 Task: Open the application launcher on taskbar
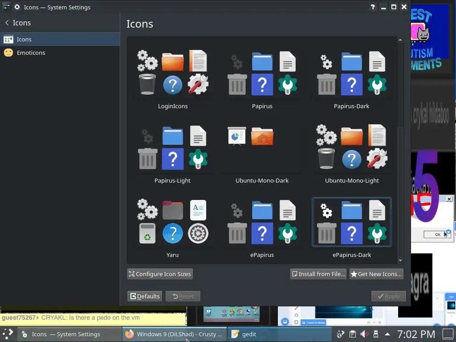(8, 334)
